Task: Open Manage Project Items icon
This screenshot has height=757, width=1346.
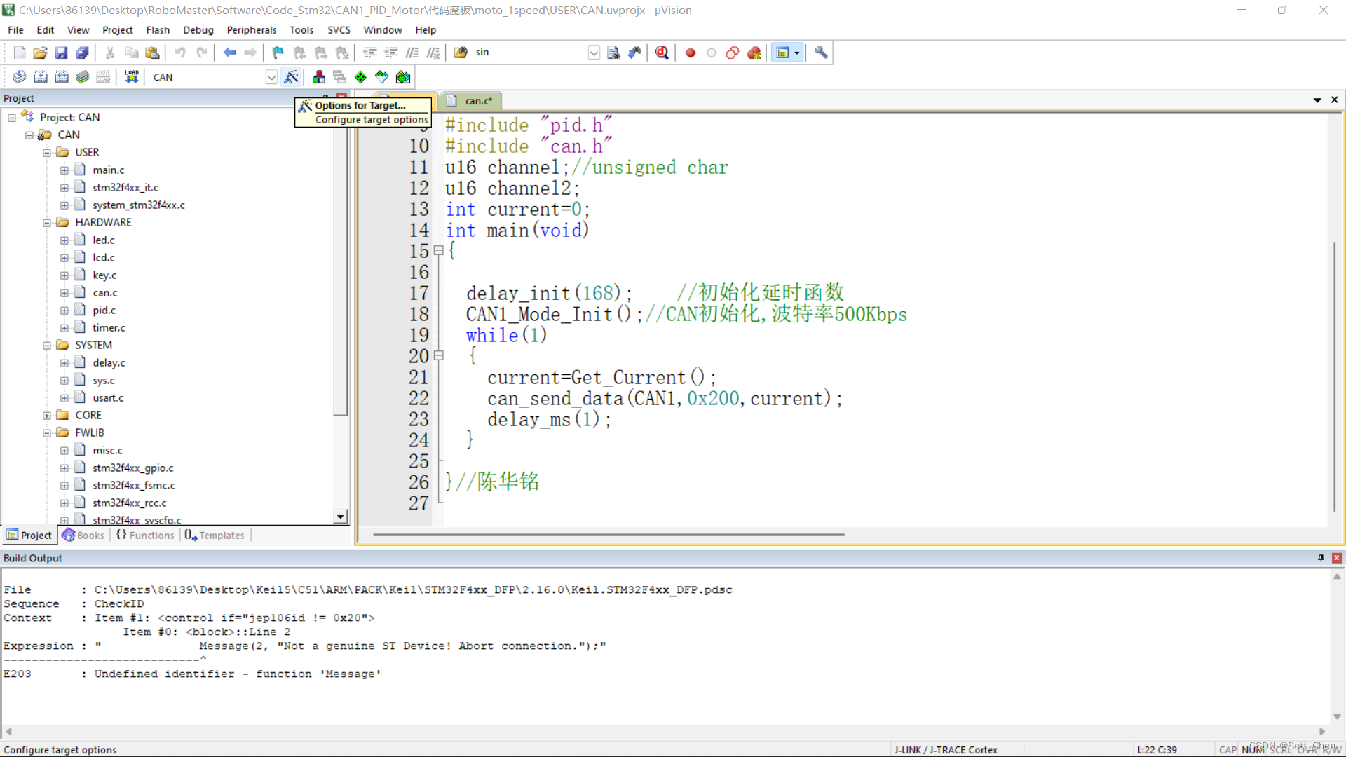Action: click(319, 77)
